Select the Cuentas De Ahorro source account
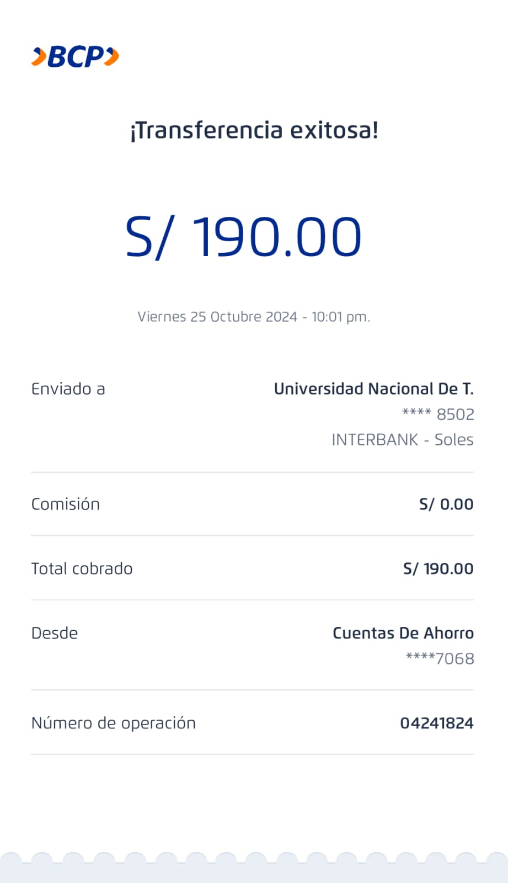The width and height of the screenshot is (508, 883). pyautogui.click(x=403, y=634)
